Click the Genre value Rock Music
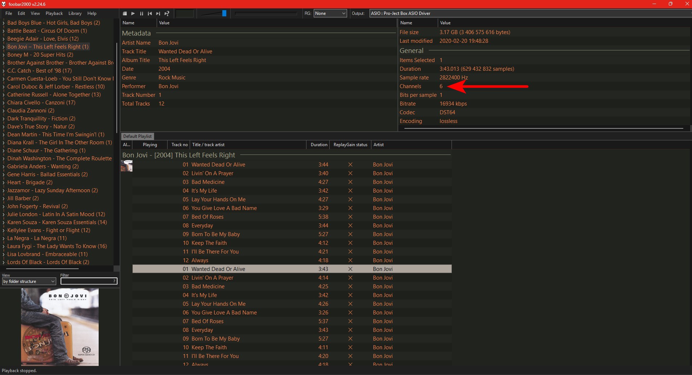The width and height of the screenshot is (692, 375). [172, 78]
